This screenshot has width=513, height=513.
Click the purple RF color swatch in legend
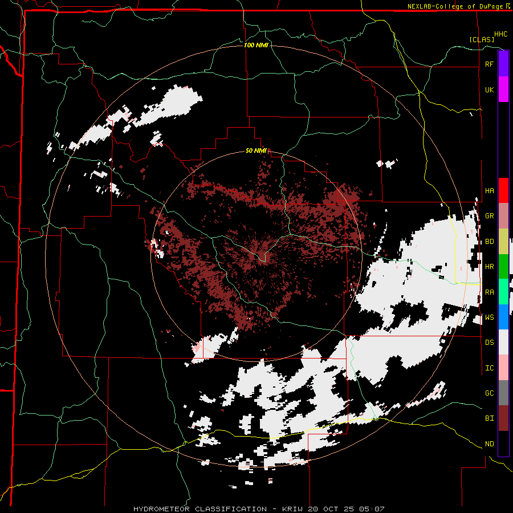pos(503,64)
